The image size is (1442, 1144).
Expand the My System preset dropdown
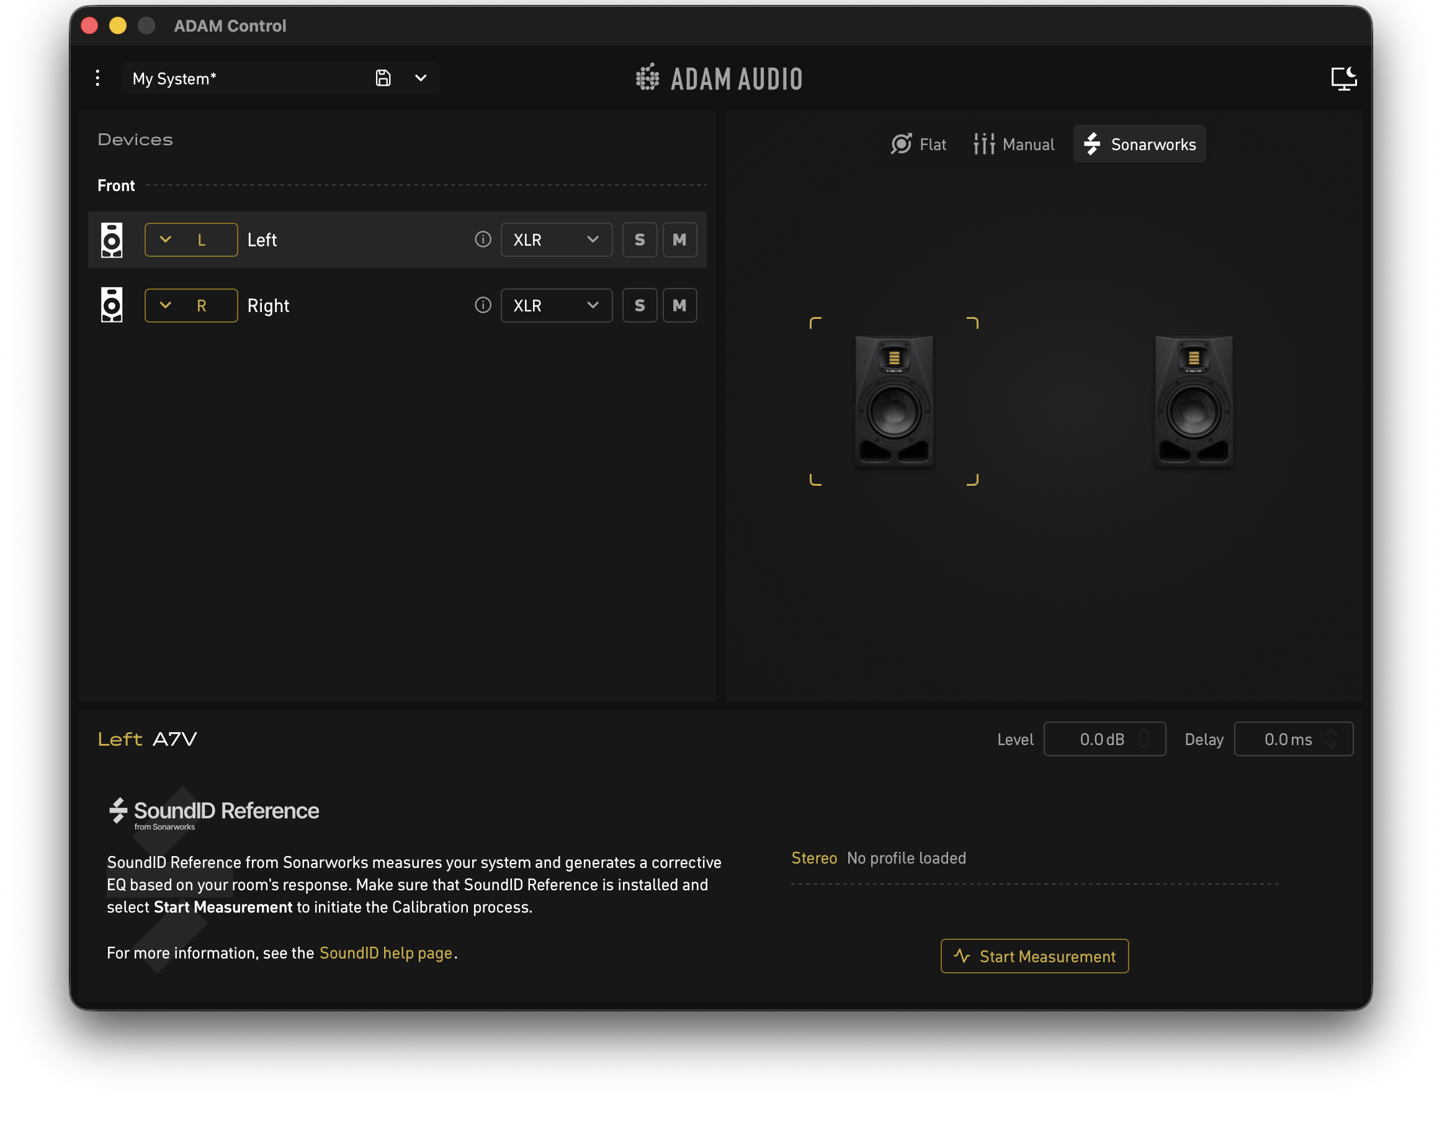pos(421,78)
